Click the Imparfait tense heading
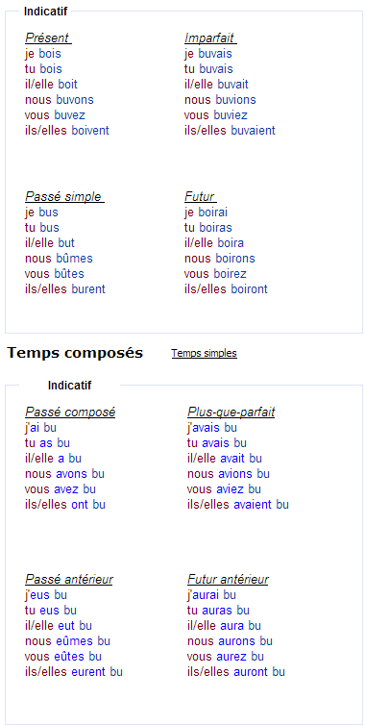Viewport: 365px width, 725px height. (x=209, y=37)
